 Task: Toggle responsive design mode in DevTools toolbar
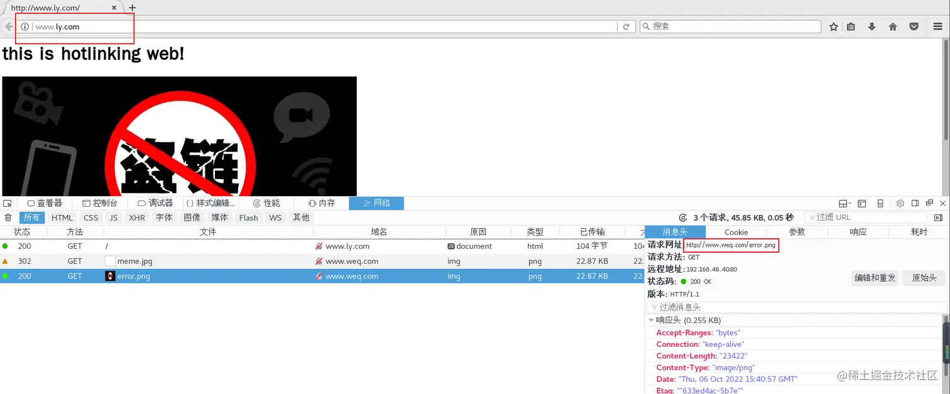[880, 203]
